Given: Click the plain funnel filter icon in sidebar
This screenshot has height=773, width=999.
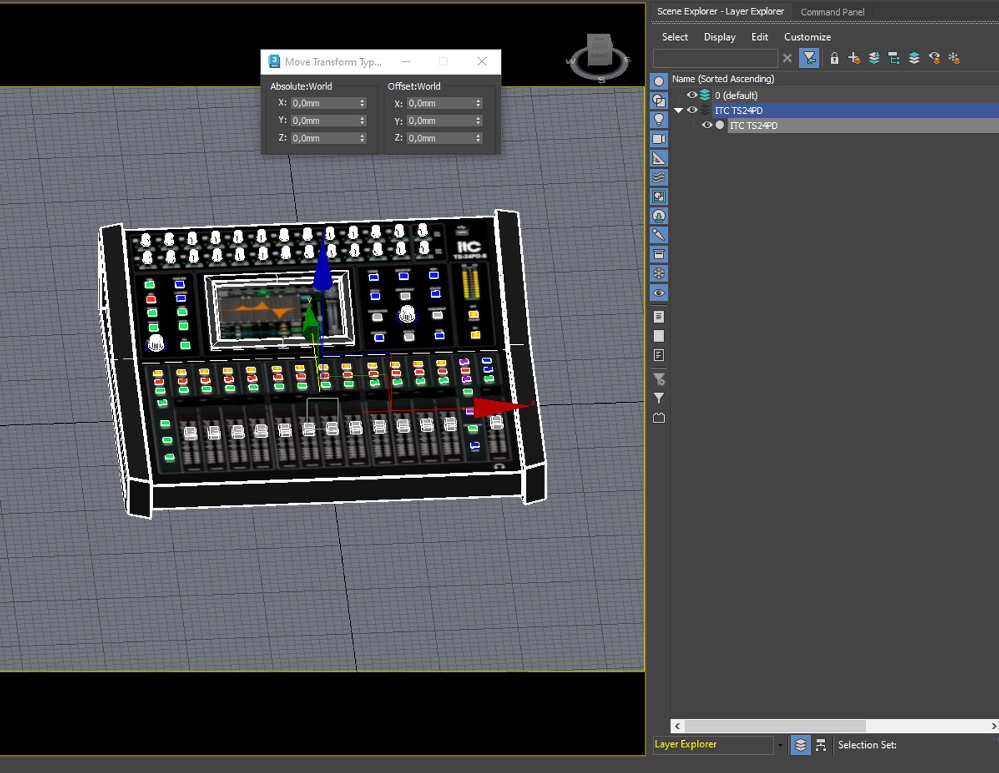Looking at the screenshot, I should pos(659,398).
